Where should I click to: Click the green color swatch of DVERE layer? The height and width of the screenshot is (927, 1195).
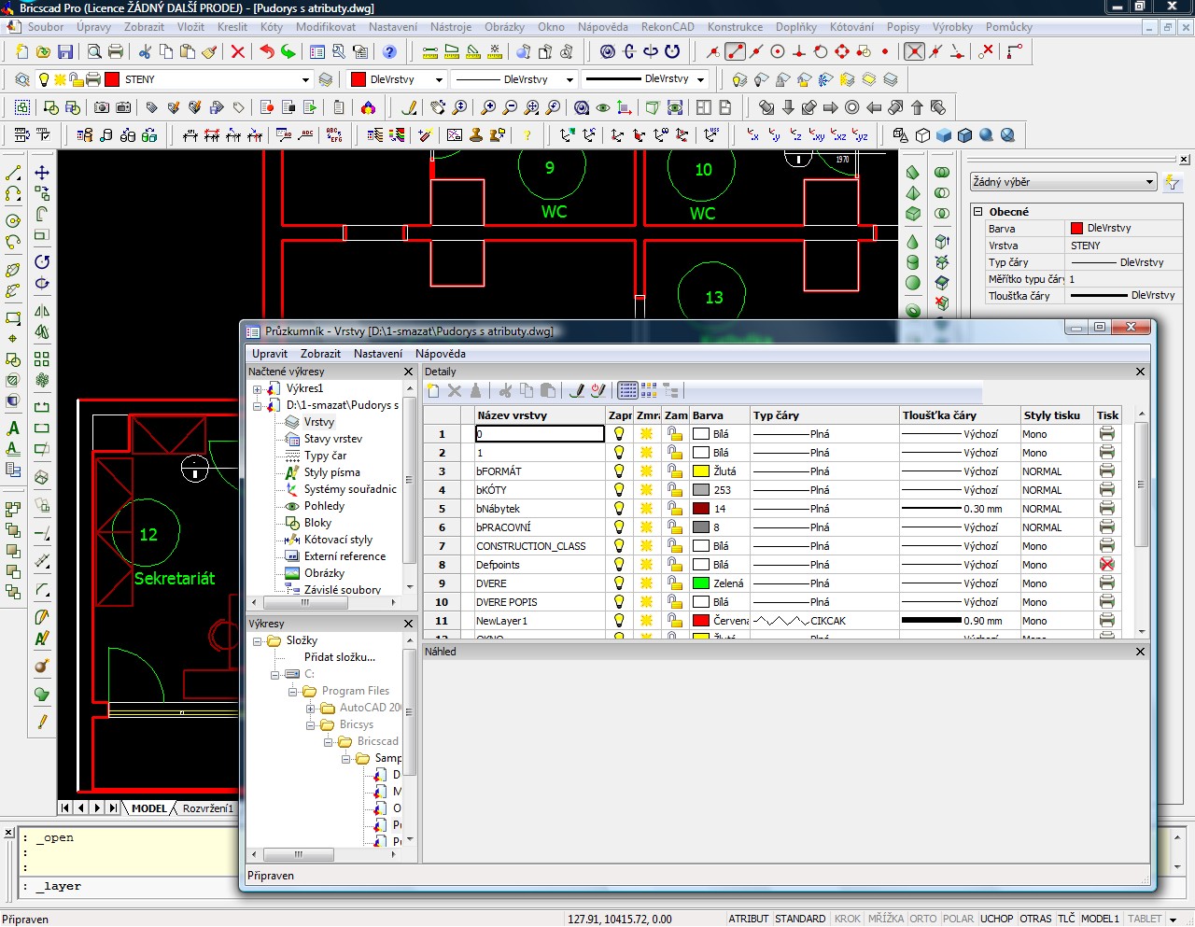coord(701,583)
